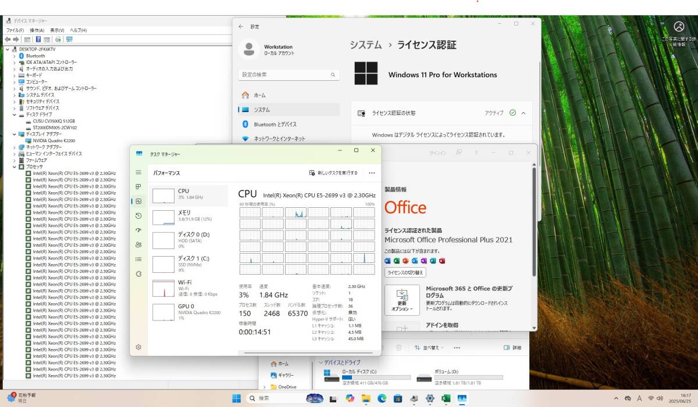Click 新しいタスクを実行する in Task Manager

(x=333, y=172)
